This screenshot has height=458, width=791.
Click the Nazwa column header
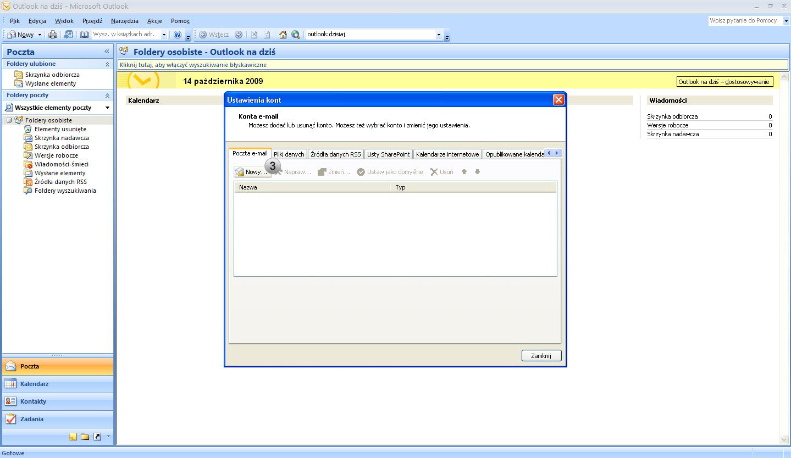[312, 187]
